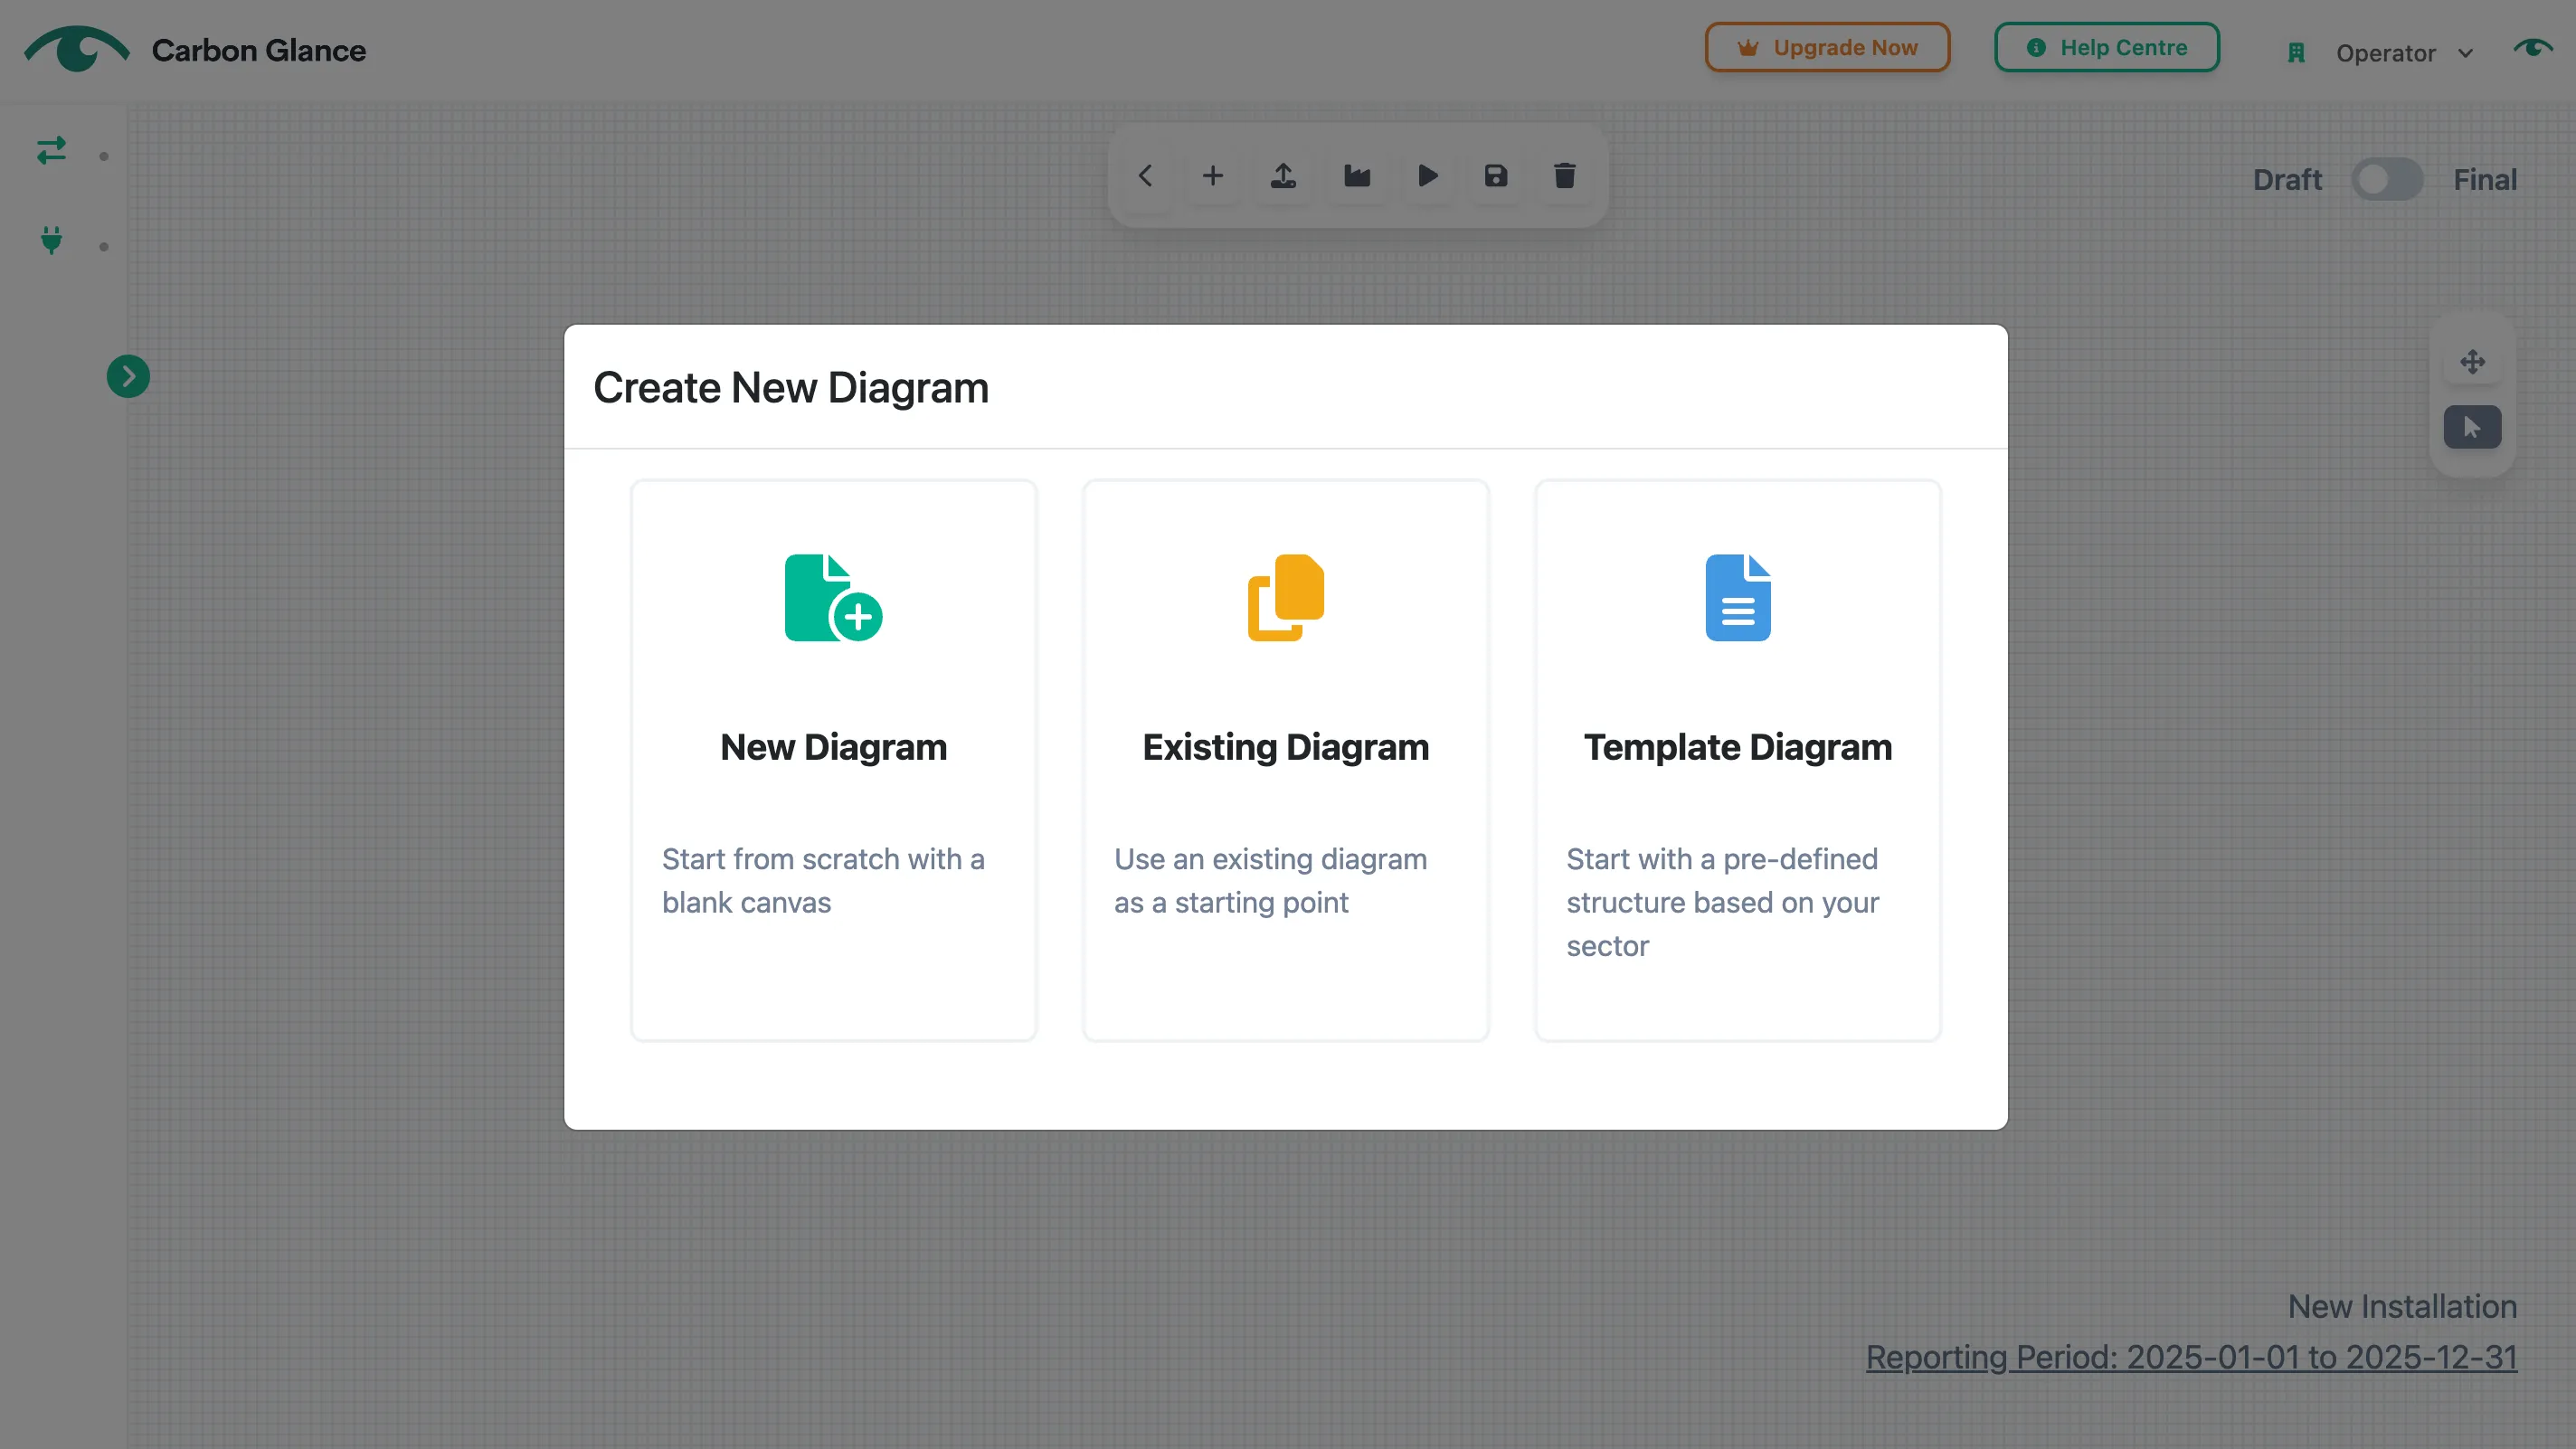Click the power plug sidebar icon
Screen dimensions: 2576x1449
pos(51,240)
